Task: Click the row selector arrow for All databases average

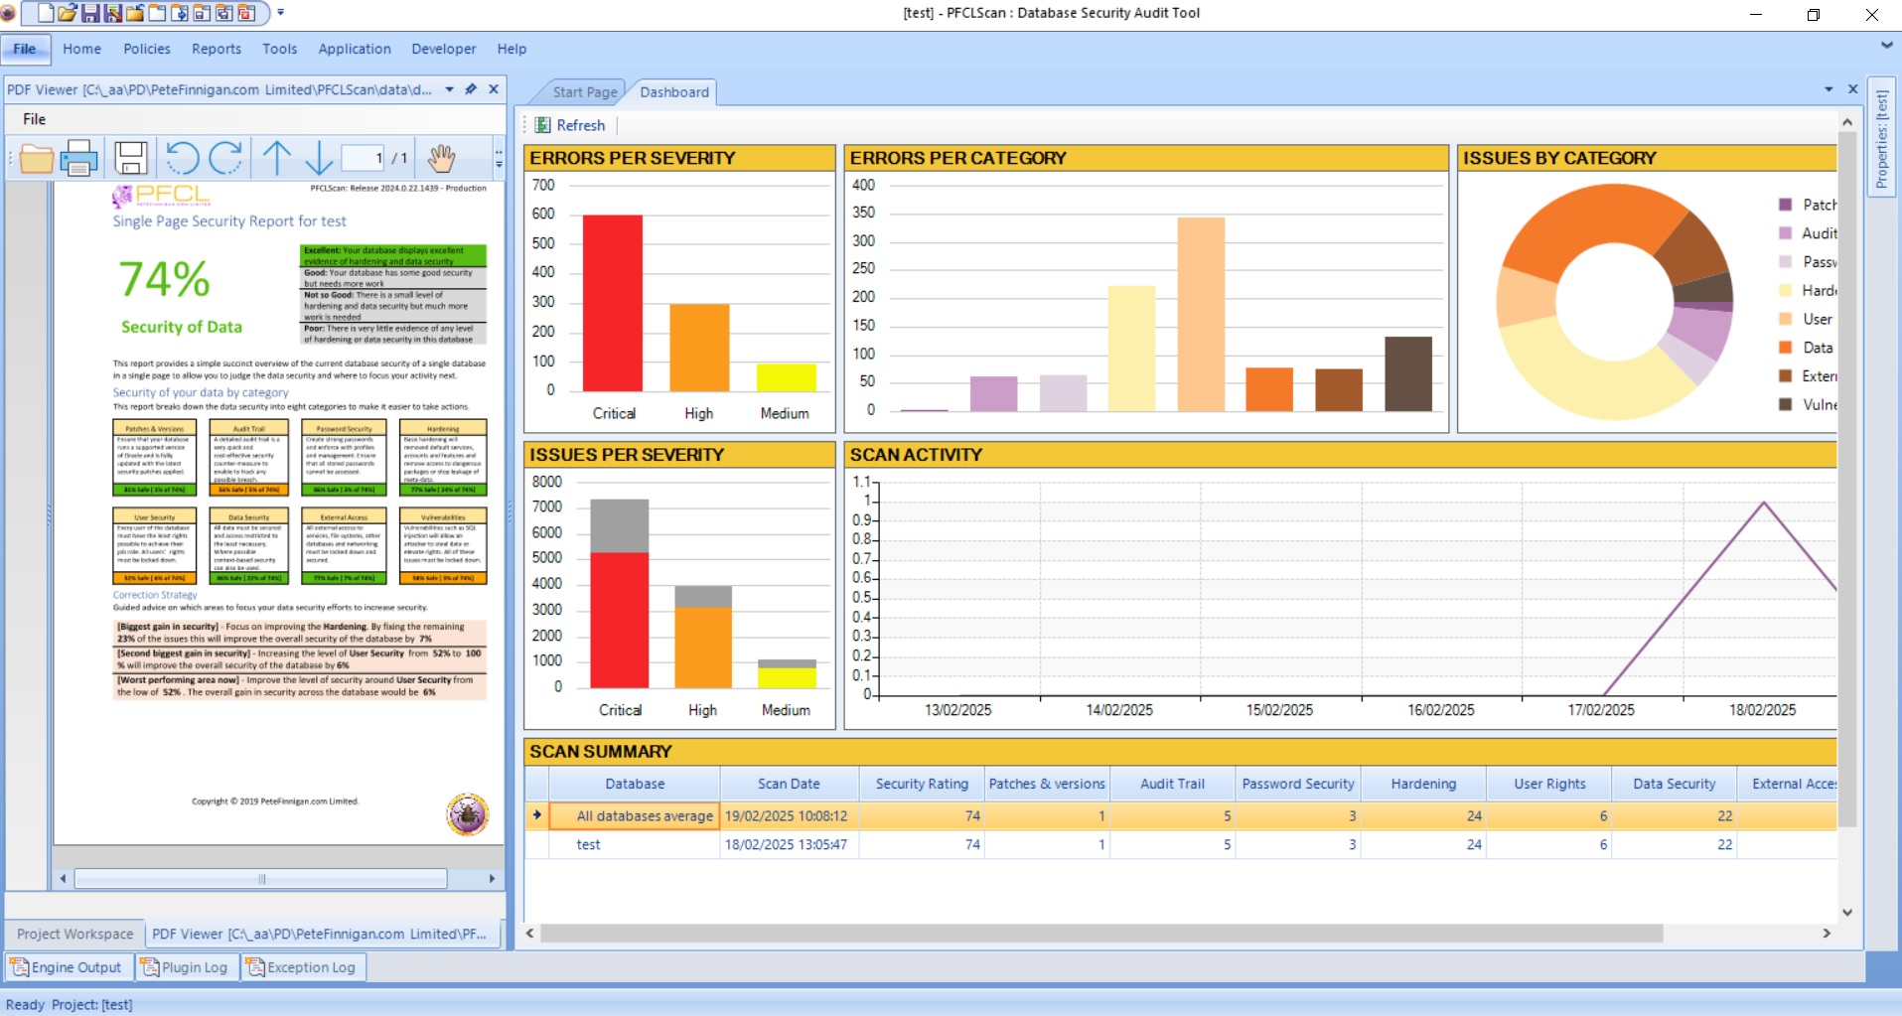Action: point(537,815)
